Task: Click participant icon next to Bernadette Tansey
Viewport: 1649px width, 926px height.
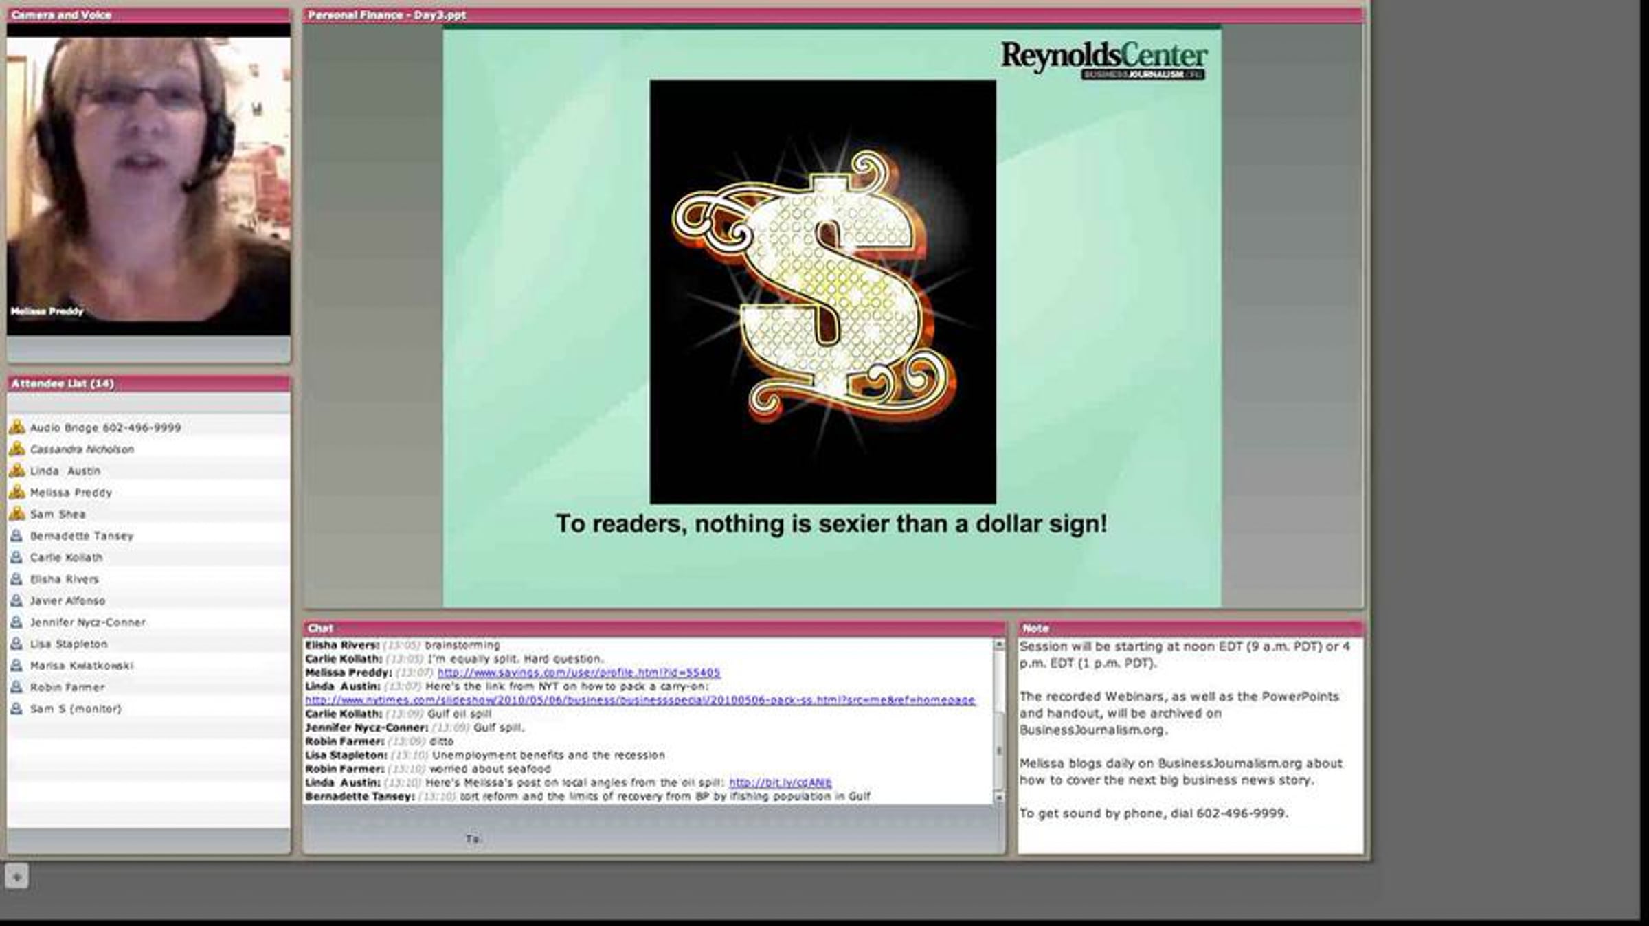Action: (x=17, y=536)
